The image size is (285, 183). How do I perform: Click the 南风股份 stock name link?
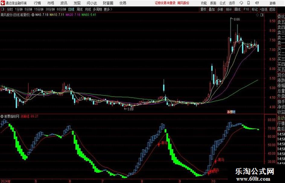183,3
